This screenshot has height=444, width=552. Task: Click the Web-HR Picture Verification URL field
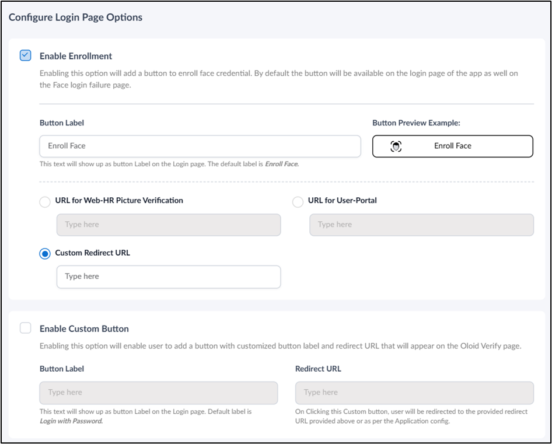click(169, 225)
